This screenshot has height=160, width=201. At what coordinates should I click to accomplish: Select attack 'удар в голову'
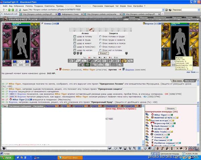coord(75,36)
